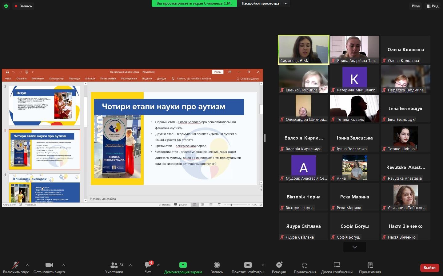Click the PowerPoint Save icon
443x276 pixels.
tap(7, 72)
